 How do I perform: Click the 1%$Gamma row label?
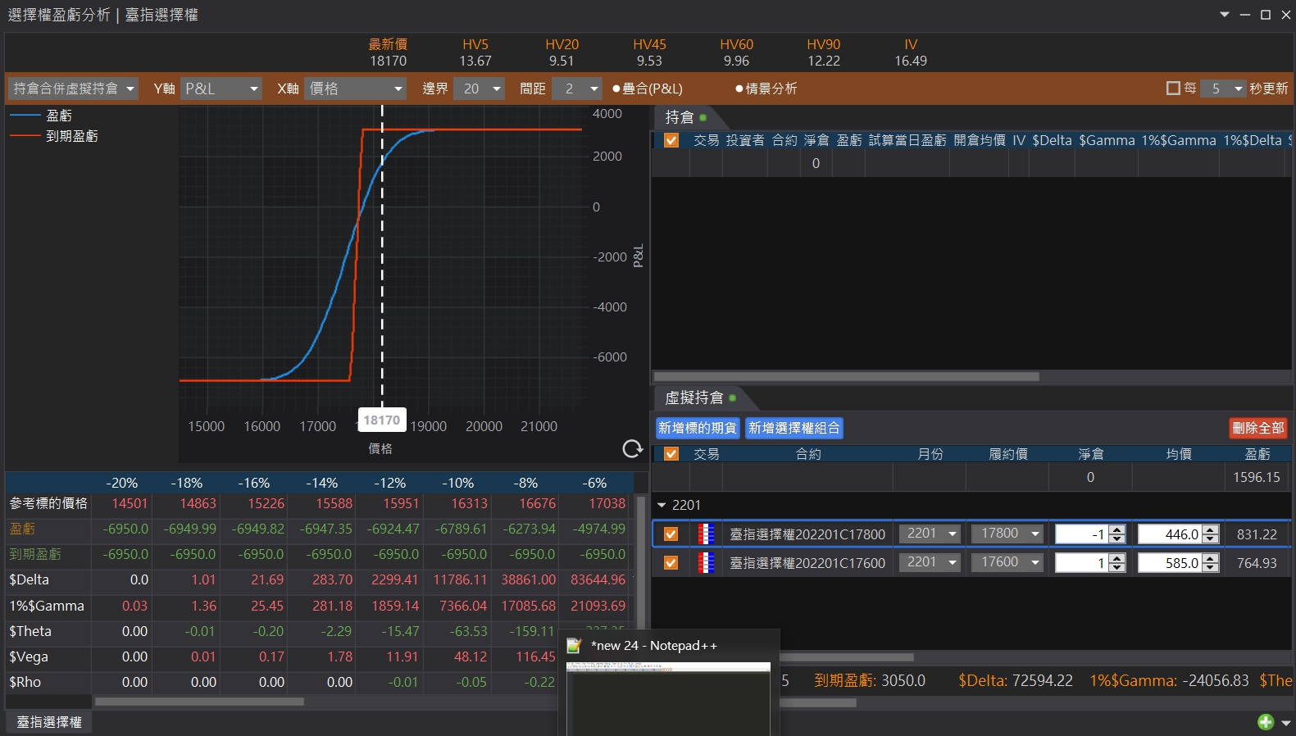[47, 606]
